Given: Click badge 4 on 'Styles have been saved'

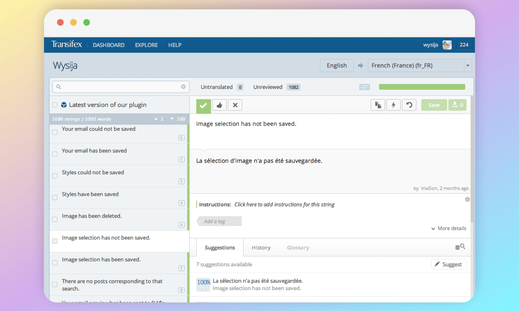Looking at the screenshot, I should click(181, 203).
